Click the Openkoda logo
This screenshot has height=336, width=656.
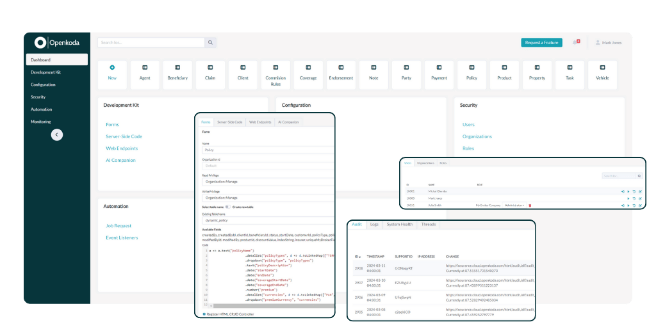57,42
